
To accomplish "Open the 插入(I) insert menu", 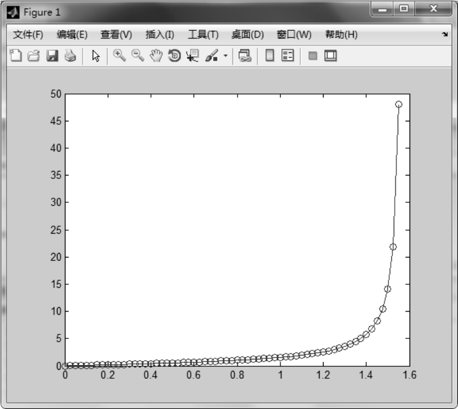I will (160, 35).
